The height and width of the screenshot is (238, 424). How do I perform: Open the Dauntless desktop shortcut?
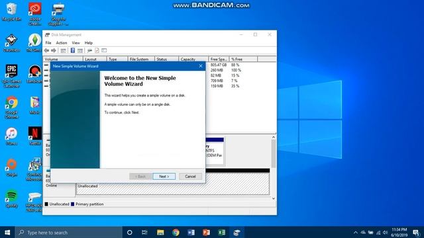11,43
